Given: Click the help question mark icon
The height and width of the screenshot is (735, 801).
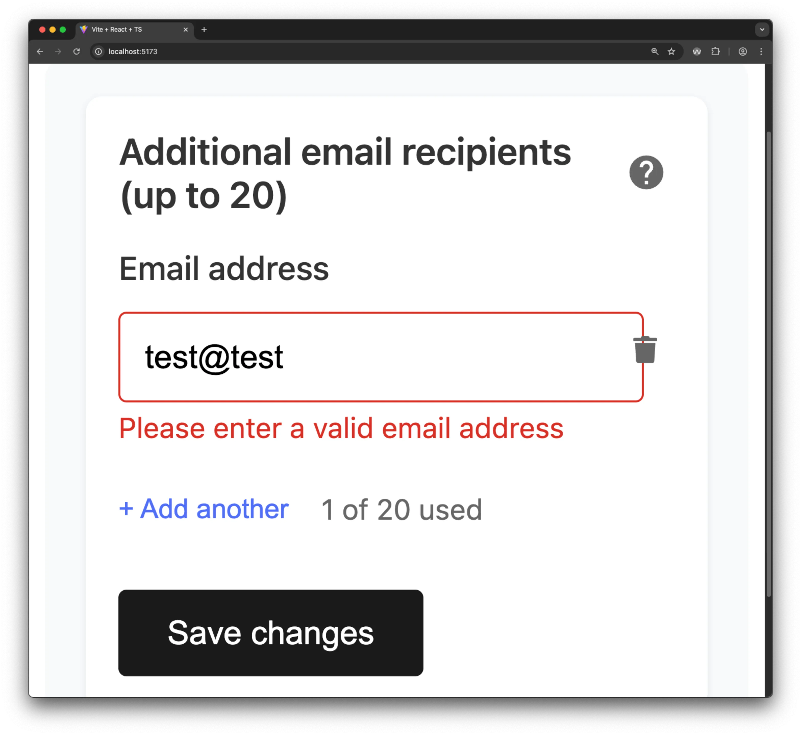Looking at the screenshot, I should pos(646,172).
